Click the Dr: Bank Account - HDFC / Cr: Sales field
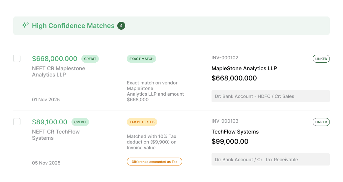This screenshot has height=182, width=343. (271, 96)
